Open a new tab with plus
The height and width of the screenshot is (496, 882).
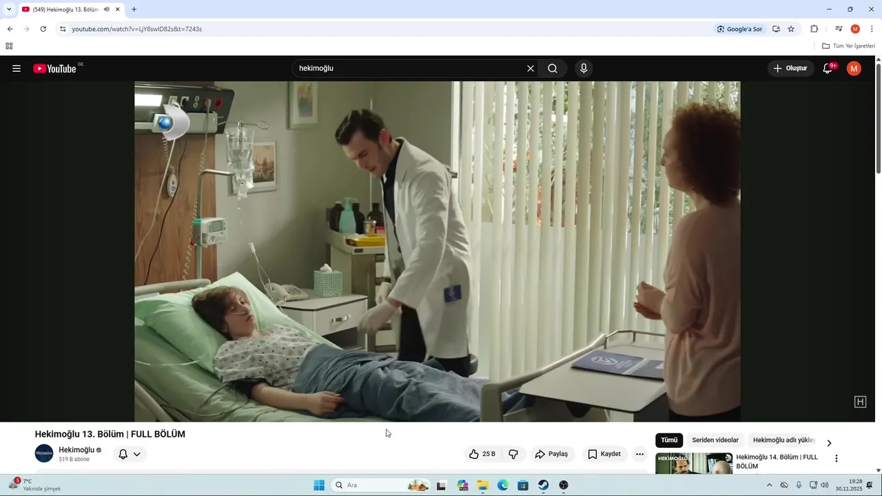pos(134,10)
